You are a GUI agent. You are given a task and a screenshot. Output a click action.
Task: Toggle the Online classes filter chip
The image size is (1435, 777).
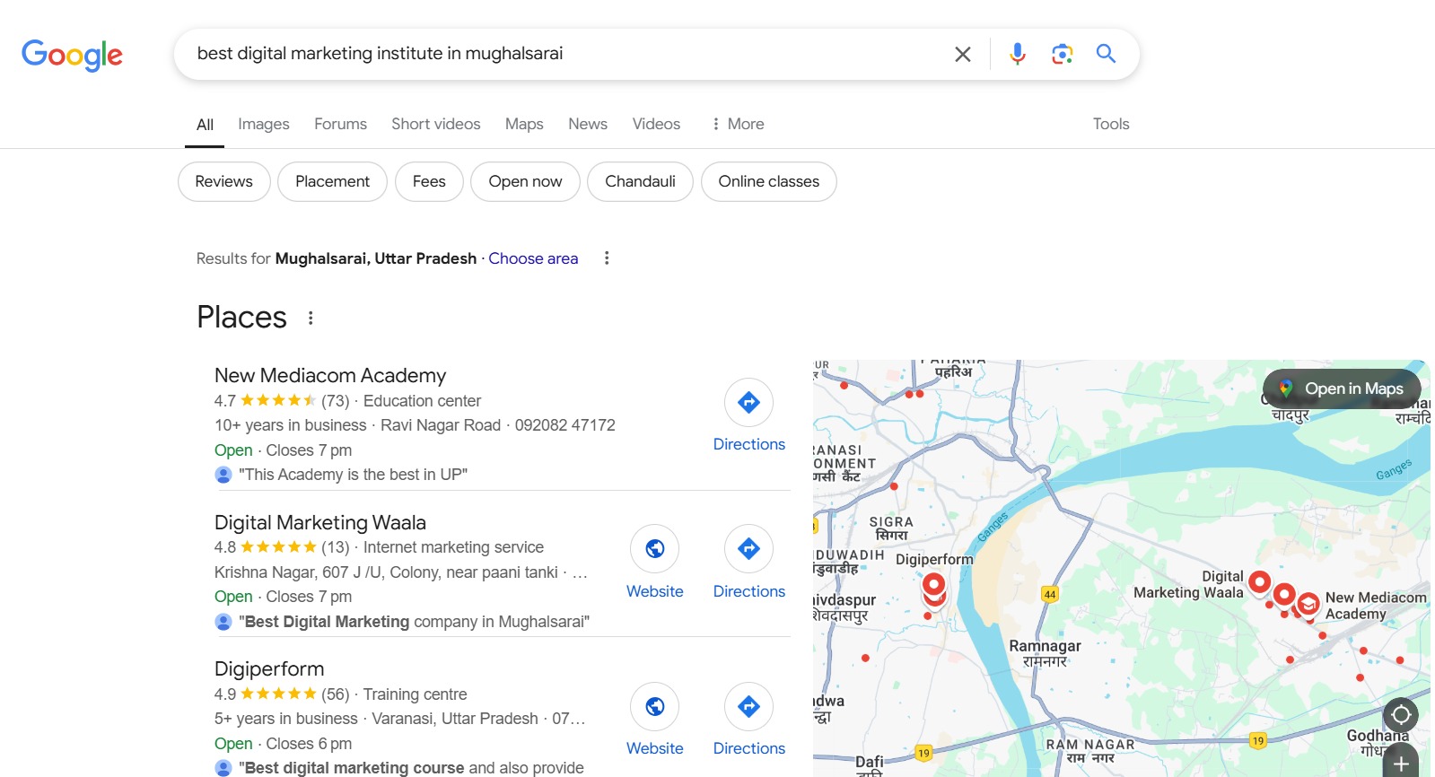(768, 181)
